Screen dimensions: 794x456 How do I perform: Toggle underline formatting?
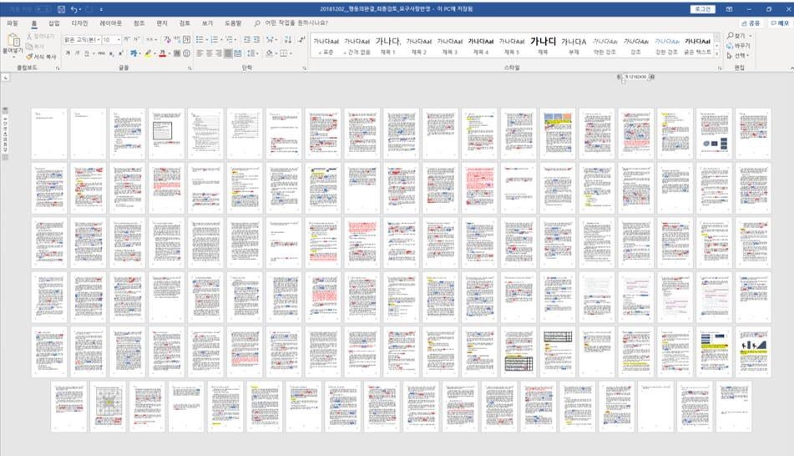87,53
